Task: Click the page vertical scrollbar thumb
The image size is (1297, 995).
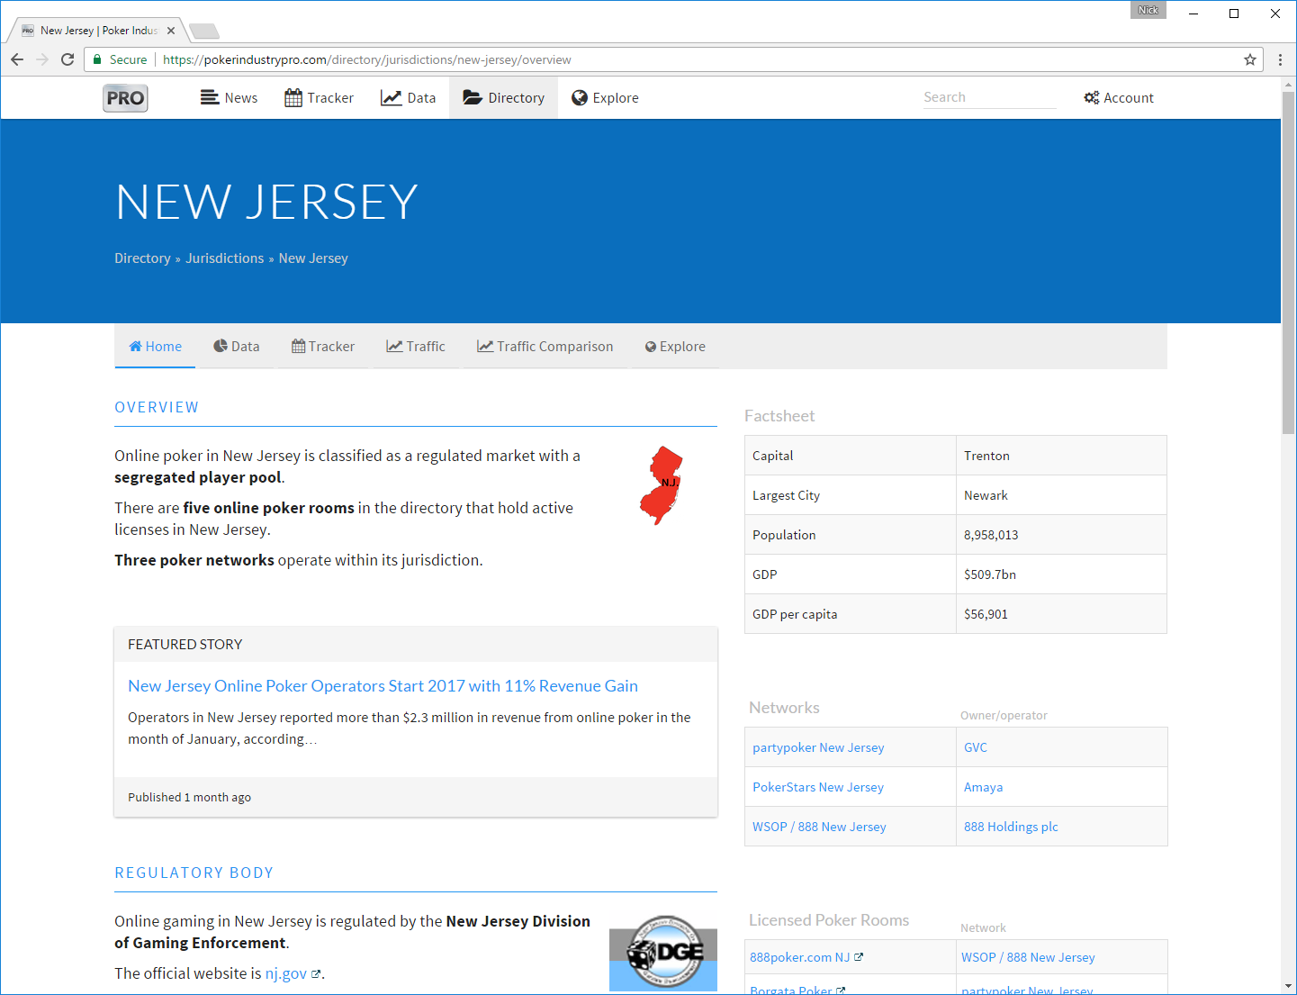Action: click(1289, 261)
